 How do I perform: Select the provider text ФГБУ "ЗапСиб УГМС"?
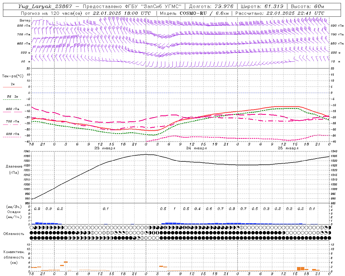point(153,6)
